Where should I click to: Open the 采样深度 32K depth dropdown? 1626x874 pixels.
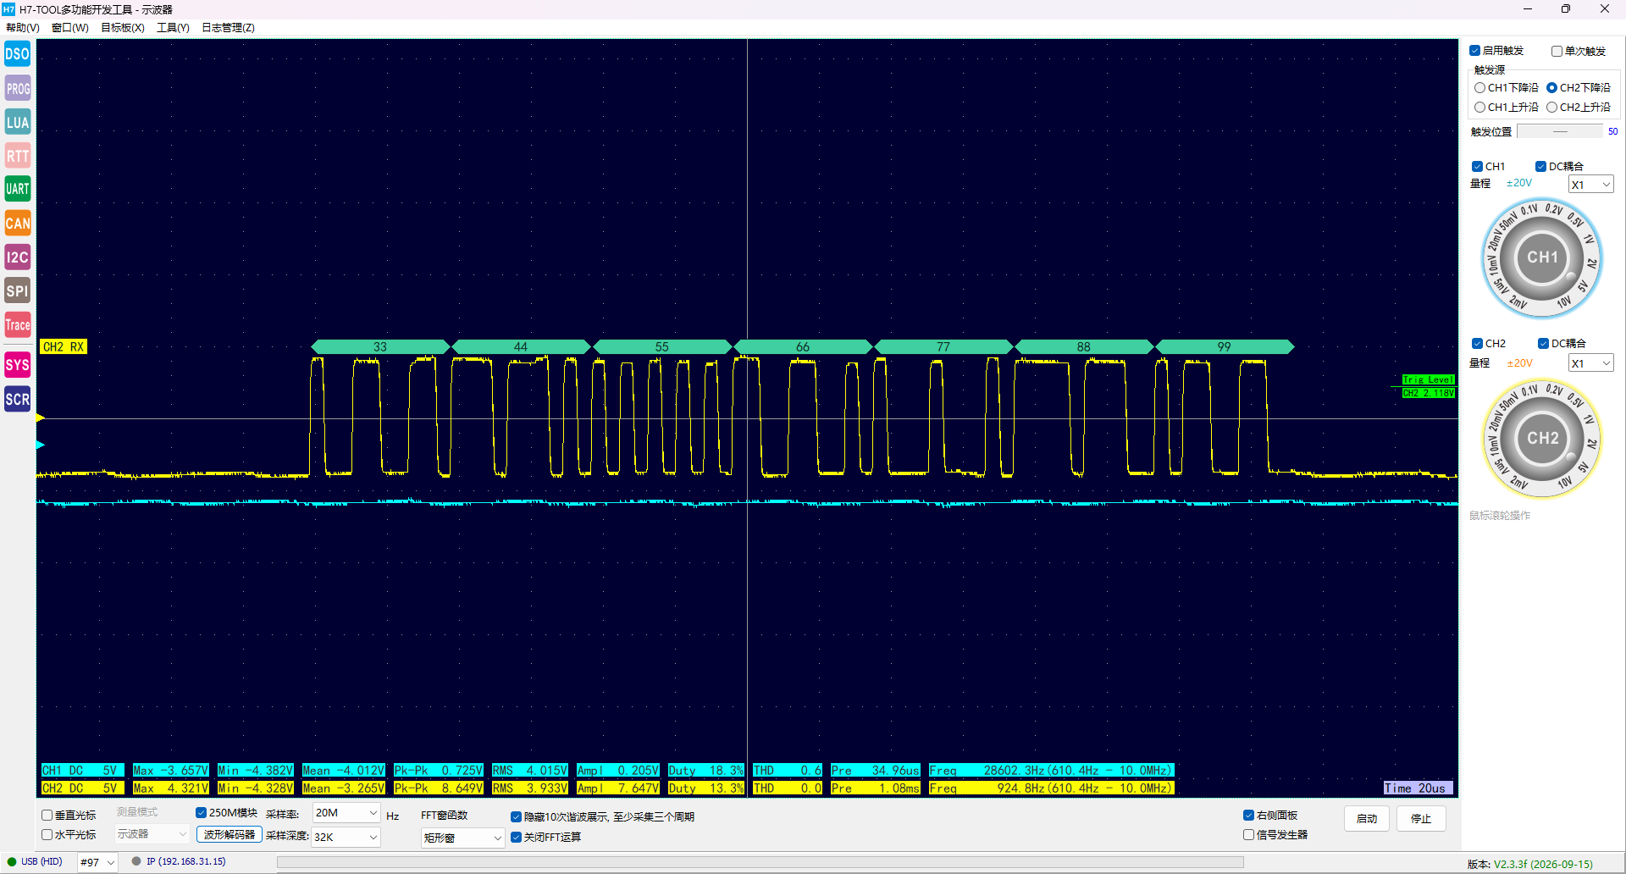point(346,837)
